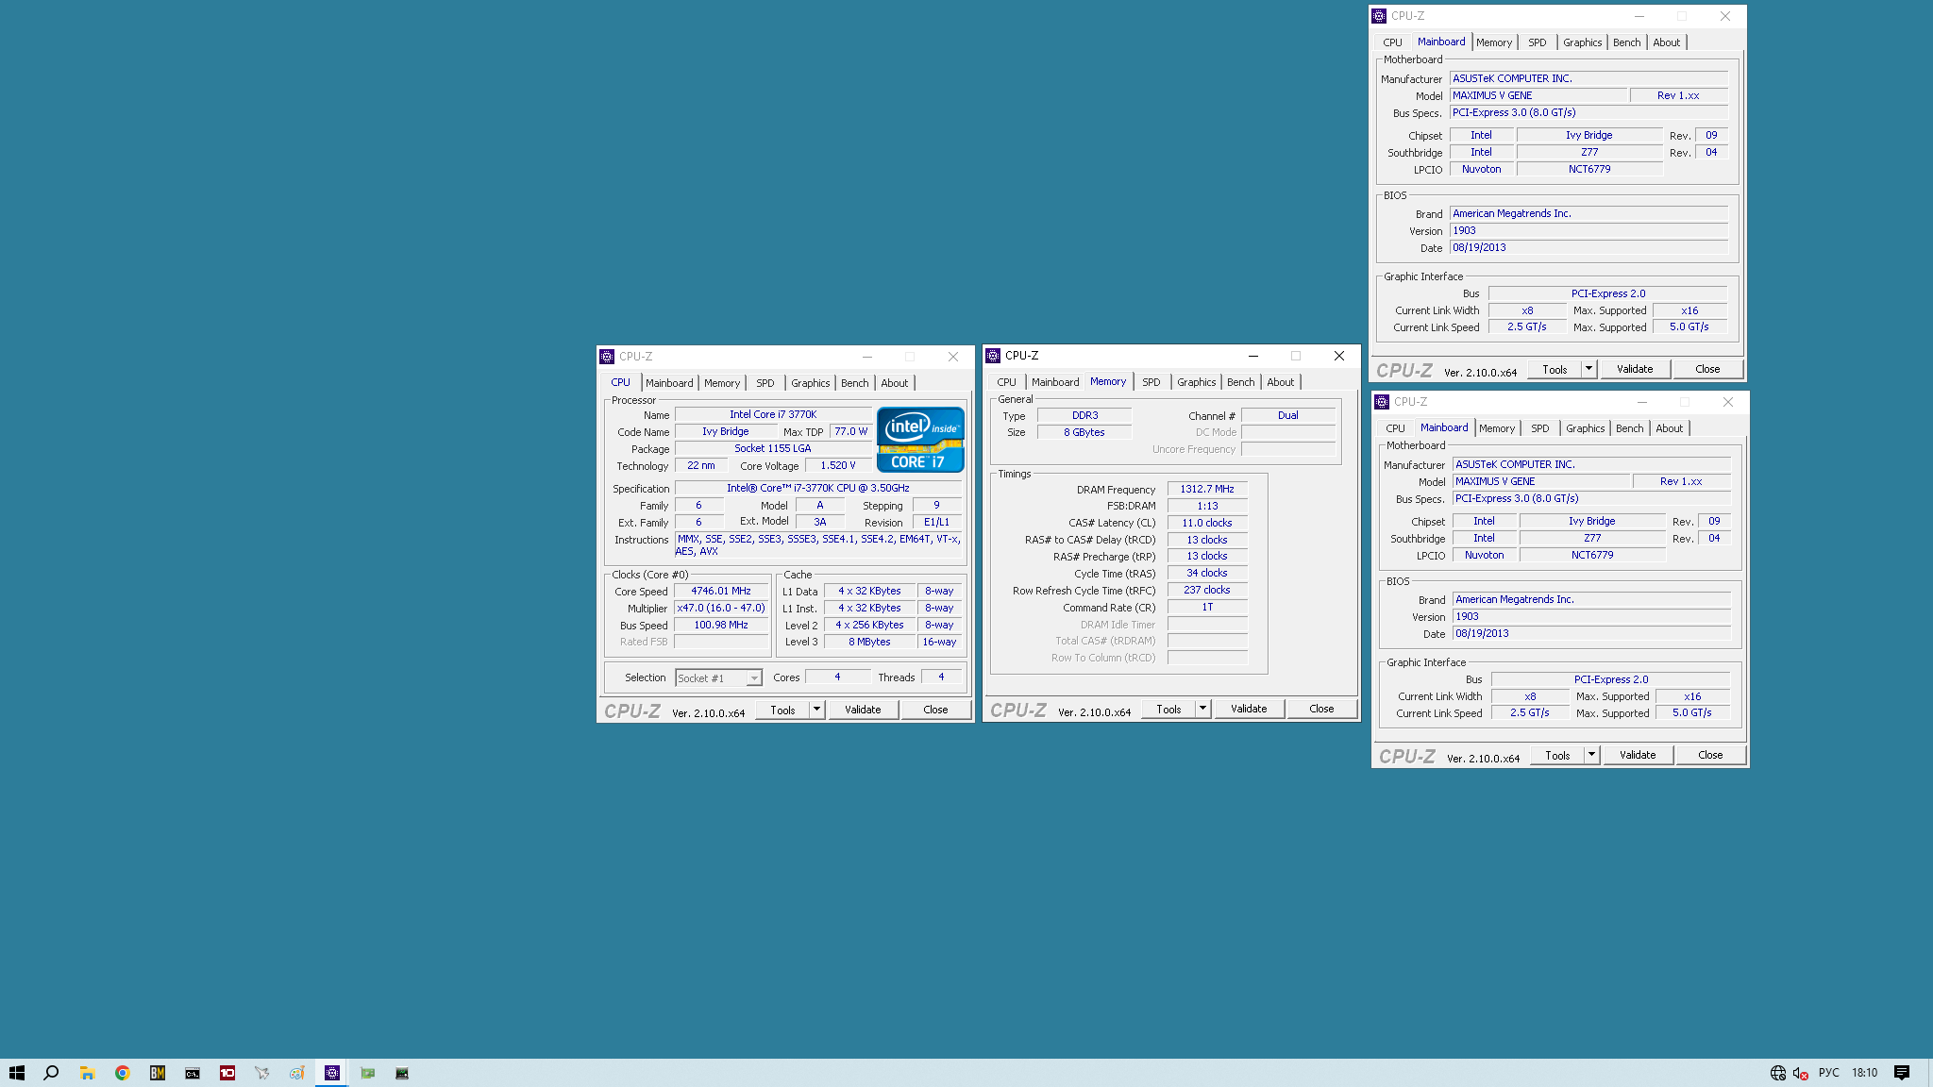Click the Core Voltage value 1.520 V
The height and width of the screenshot is (1087, 1933).
(838, 465)
